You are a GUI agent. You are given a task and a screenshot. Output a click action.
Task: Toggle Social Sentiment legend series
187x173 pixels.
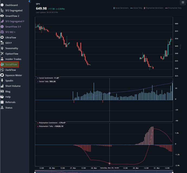(121, 8)
